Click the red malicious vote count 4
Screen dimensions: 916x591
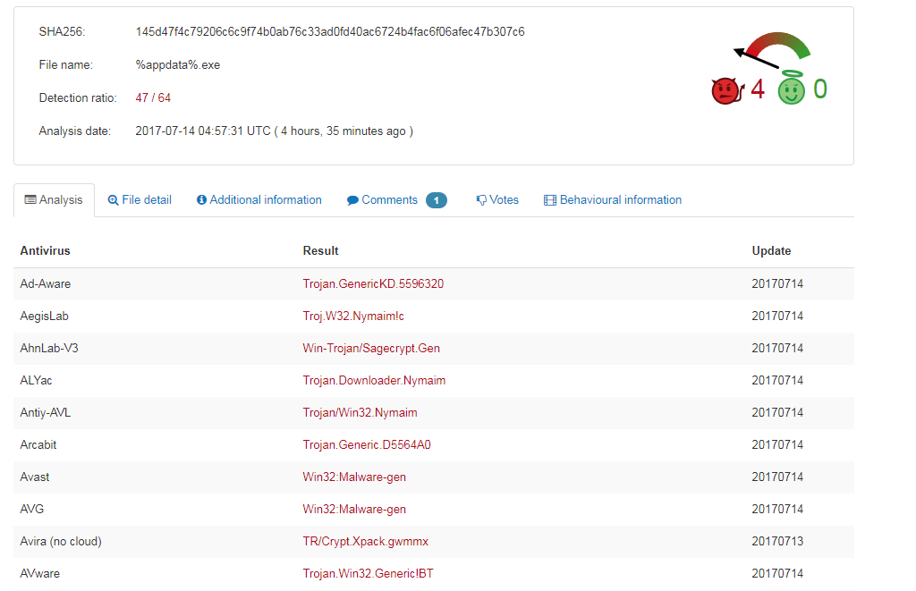[758, 89]
